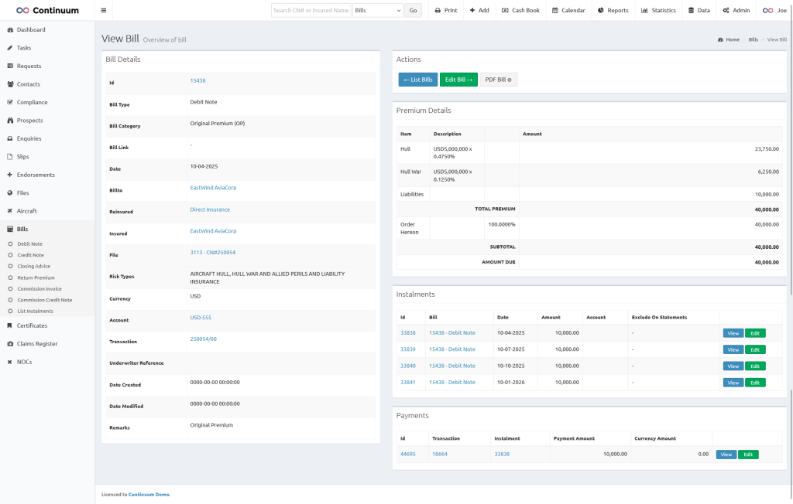Image resolution: width=793 pixels, height=504 pixels.
Task: Open Data from top toolbar
Action: (699, 10)
